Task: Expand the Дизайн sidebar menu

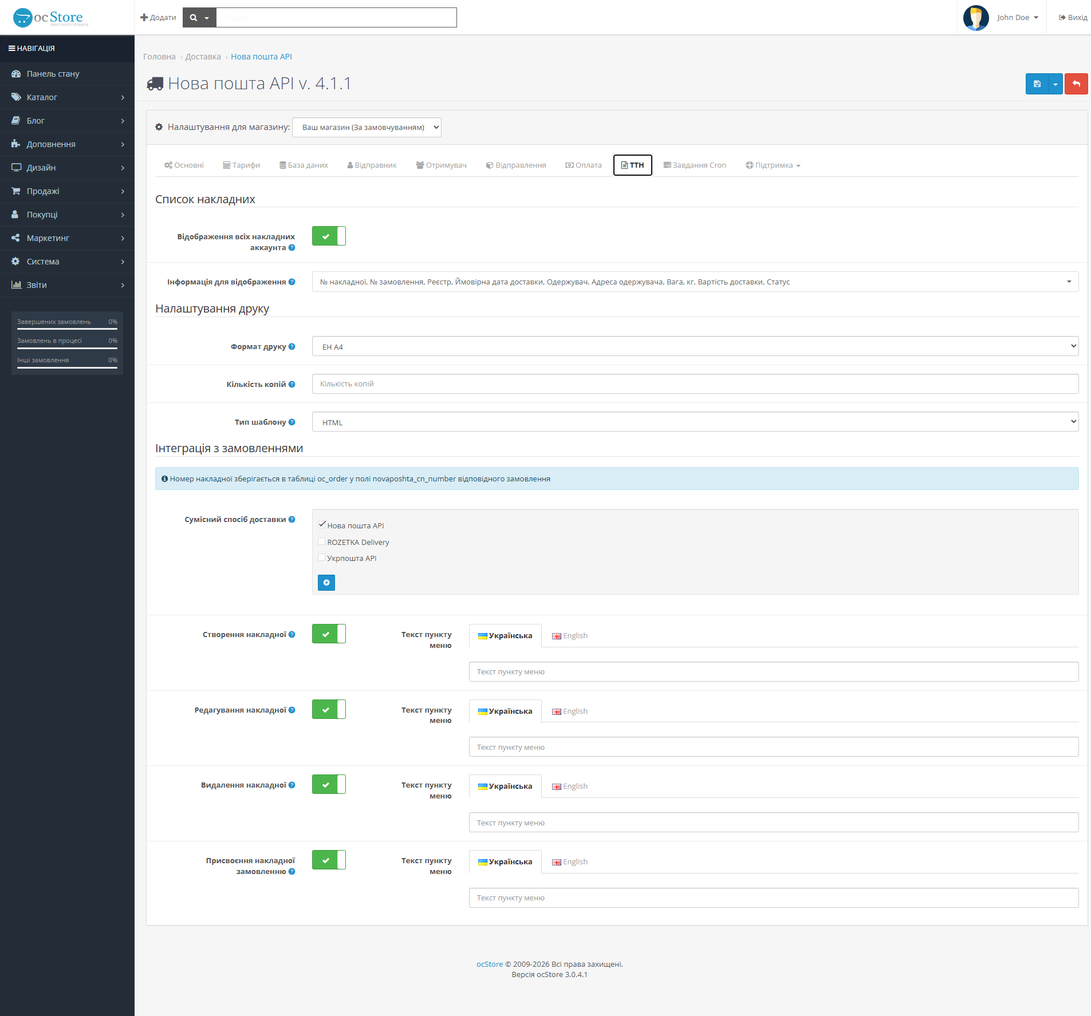Action: pos(67,168)
